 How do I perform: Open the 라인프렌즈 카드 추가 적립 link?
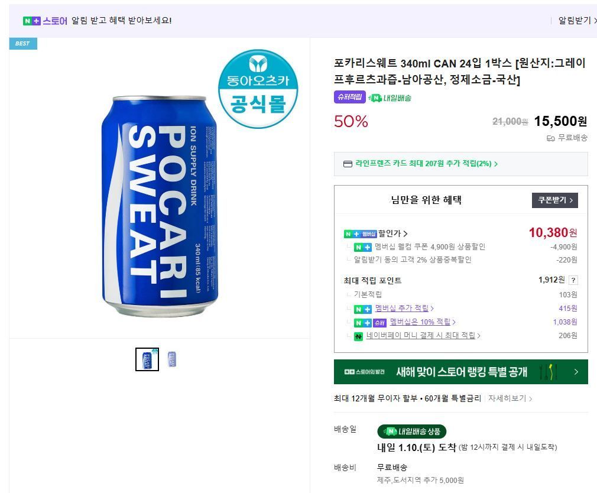[x=426, y=164]
